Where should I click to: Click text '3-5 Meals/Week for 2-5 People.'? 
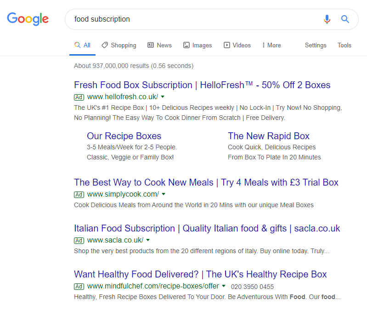coord(132,147)
